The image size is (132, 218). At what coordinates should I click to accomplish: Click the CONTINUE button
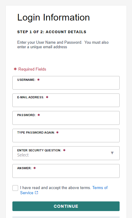coord(66,206)
